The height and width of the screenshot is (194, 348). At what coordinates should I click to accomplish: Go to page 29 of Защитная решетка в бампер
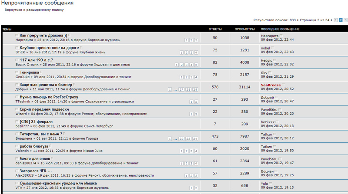point(195,89)
